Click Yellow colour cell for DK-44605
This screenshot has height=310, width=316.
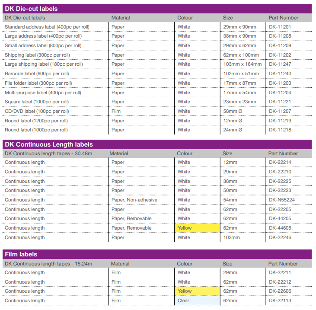197,228
